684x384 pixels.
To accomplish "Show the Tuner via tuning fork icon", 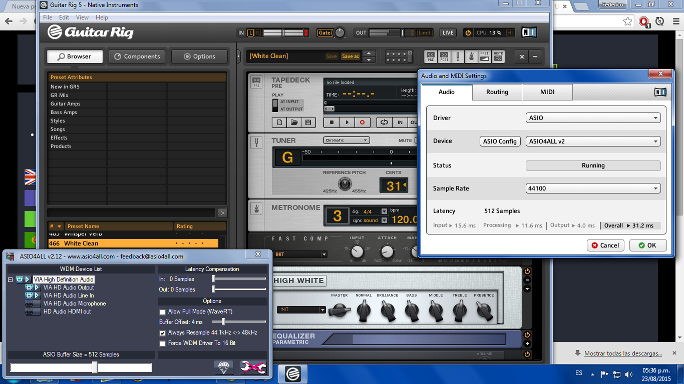I will click(458, 56).
